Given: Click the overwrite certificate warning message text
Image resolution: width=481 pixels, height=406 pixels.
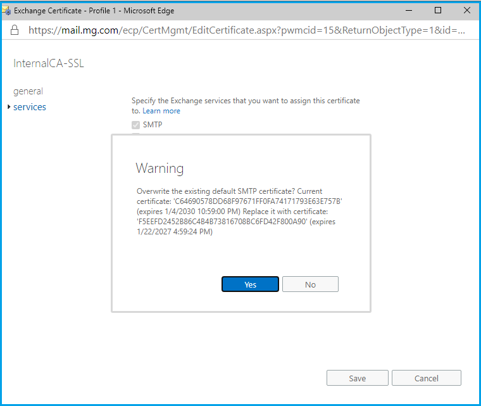Looking at the screenshot, I should 240,212.
